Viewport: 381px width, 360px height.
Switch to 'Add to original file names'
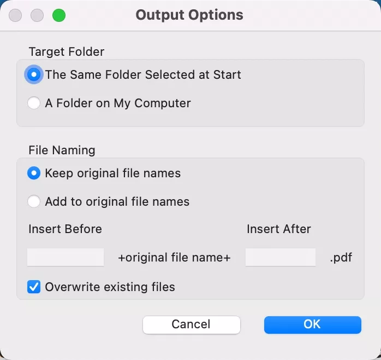tap(34, 201)
